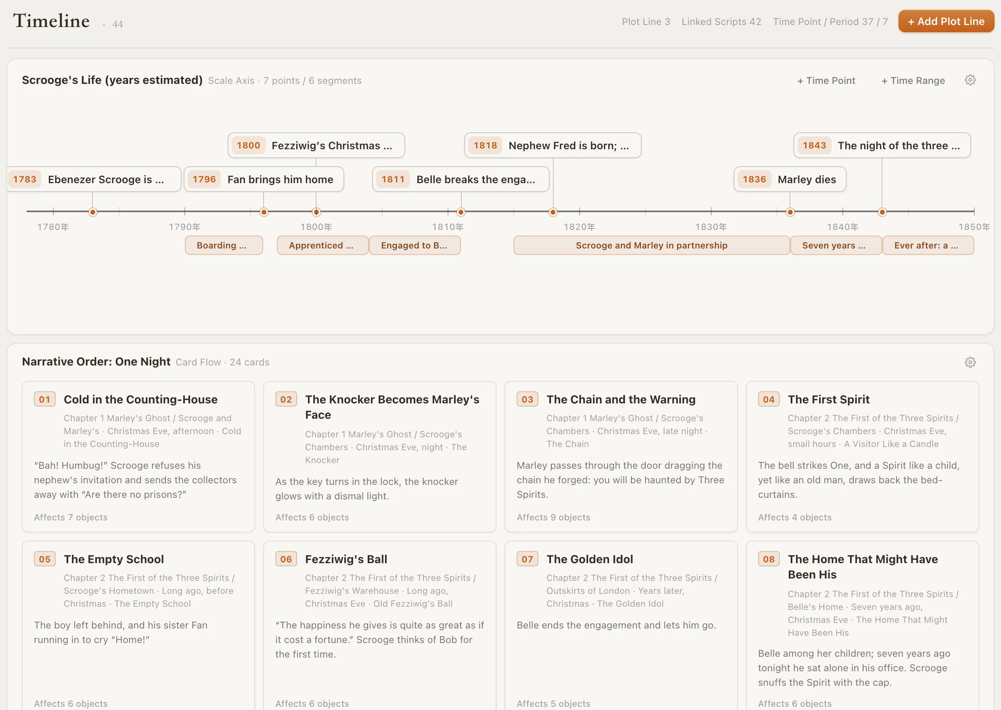This screenshot has width=1001, height=710.
Task: Open card 02 The Knocker Becomes Marley's Face
Action: pyautogui.click(x=379, y=456)
